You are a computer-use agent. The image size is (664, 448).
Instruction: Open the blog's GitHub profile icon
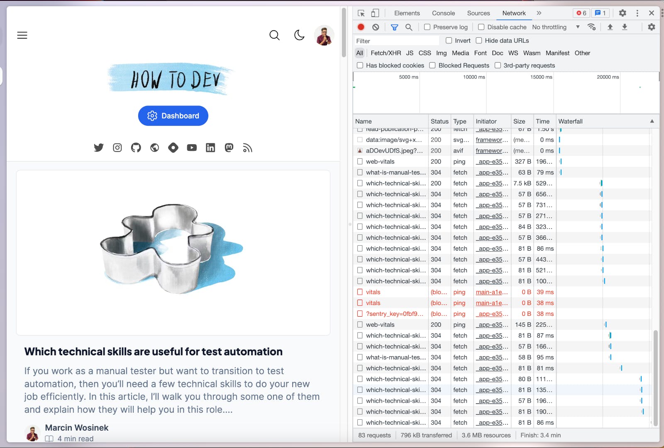tap(136, 148)
